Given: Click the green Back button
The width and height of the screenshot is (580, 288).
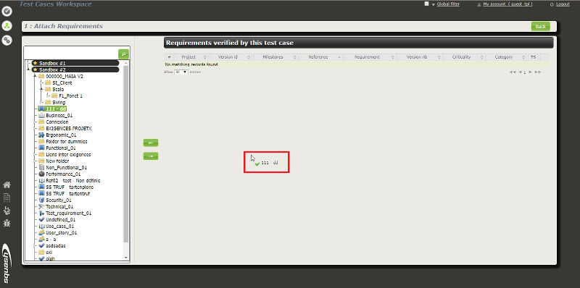Looking at the screenshot, I should tap(540, 26).
